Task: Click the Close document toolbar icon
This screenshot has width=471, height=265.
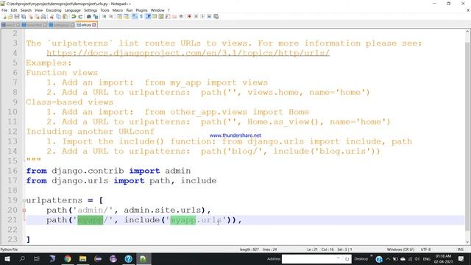Action: (x=30, y=16)
